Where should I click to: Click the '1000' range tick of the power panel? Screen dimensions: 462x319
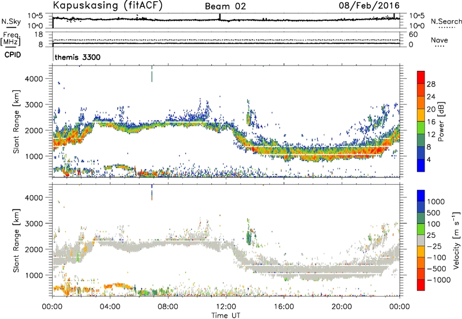coord(33,156)
